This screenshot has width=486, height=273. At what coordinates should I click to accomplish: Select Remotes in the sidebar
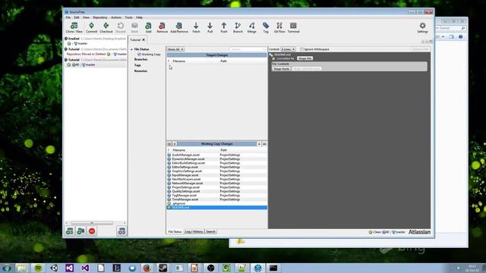140,71
